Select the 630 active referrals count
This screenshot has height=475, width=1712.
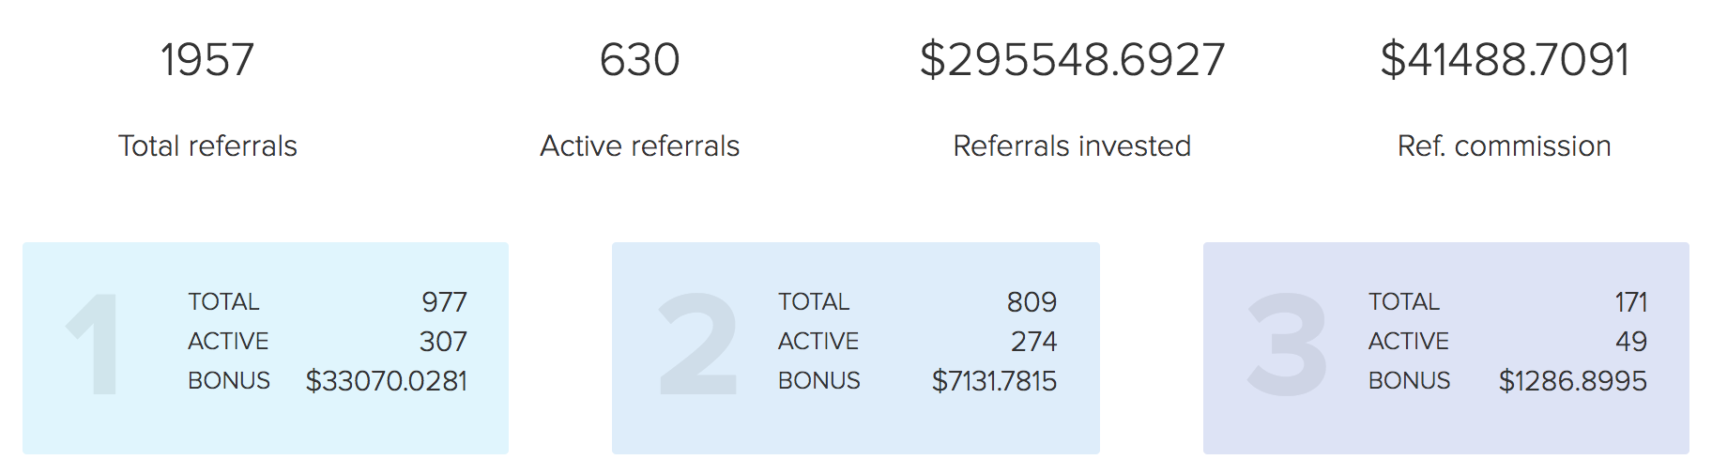point(640,60)
